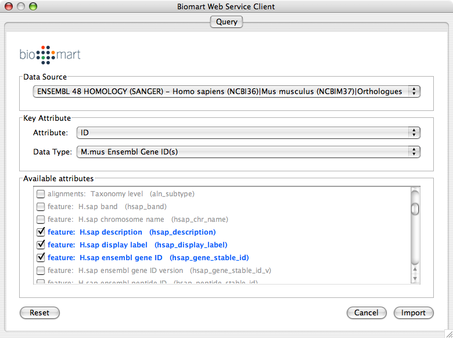
Task: Click the Cancel button
Action: point(366,312)
